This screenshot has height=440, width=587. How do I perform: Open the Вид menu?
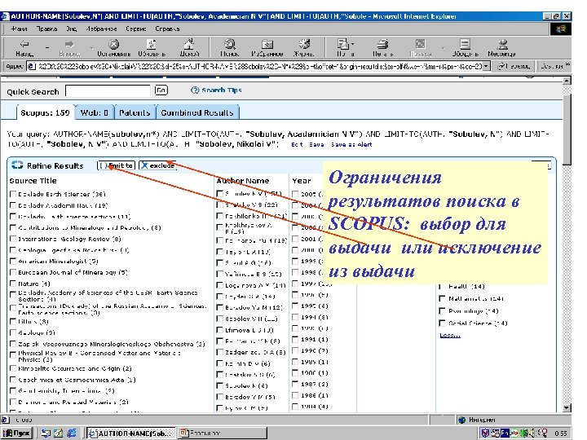pyautogui.click(x=71, y=29)
